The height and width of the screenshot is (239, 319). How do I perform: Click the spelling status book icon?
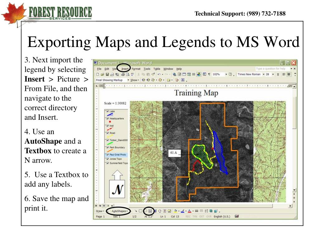pyautogui.click(x=236, y=216)
